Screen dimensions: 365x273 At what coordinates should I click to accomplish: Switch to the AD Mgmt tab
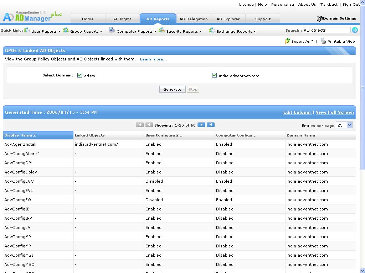pos(122,19)
